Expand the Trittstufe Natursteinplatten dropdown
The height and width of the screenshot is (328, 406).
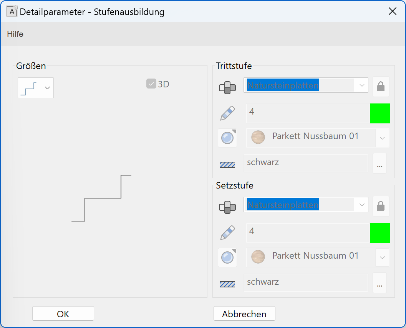(361, 85)
